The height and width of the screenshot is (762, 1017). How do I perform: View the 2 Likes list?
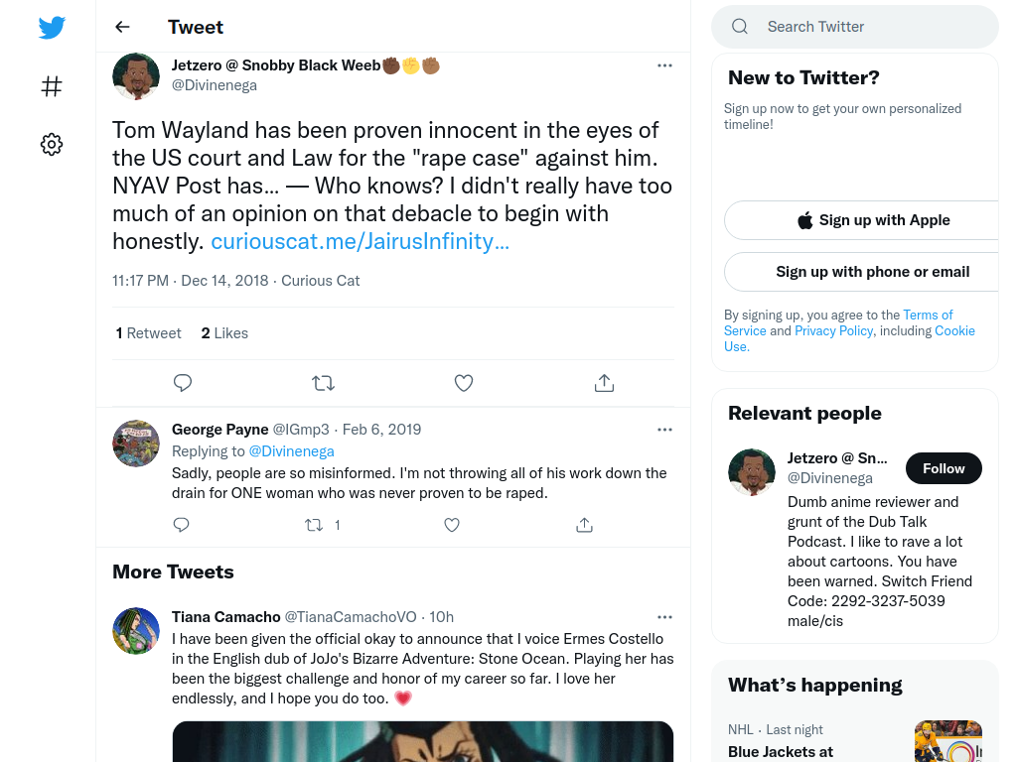tap(224, 333)
